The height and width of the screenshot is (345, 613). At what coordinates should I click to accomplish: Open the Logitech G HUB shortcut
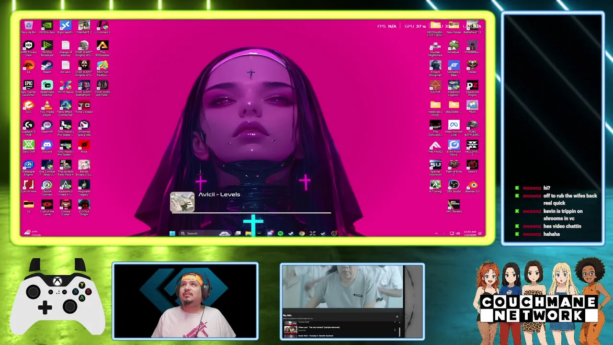tap(29, 128)
